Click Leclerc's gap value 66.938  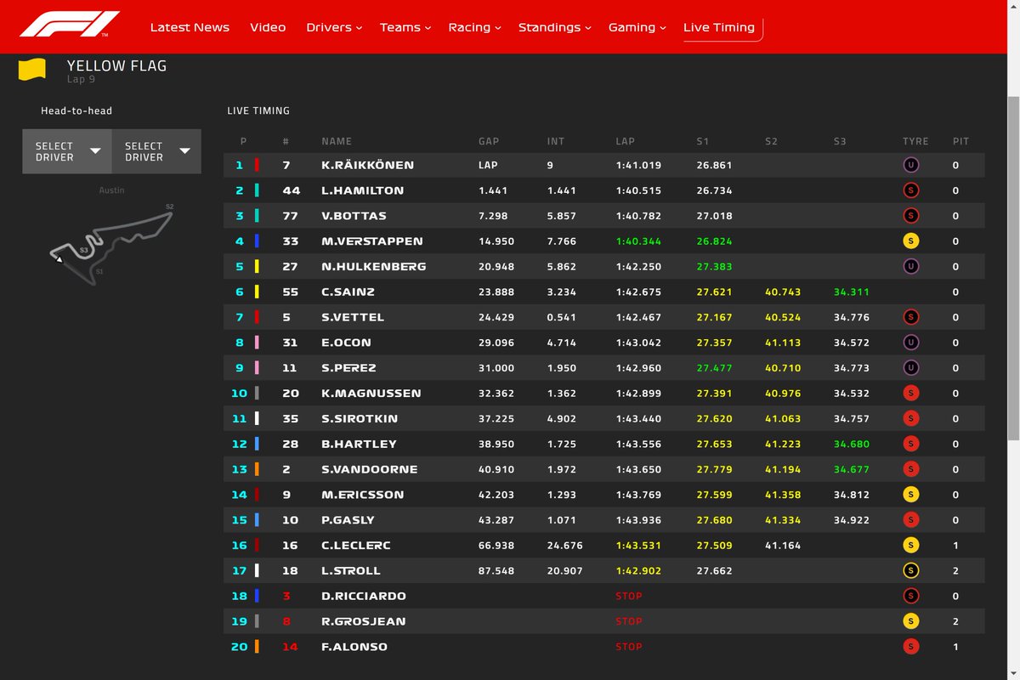click(496, 545)
